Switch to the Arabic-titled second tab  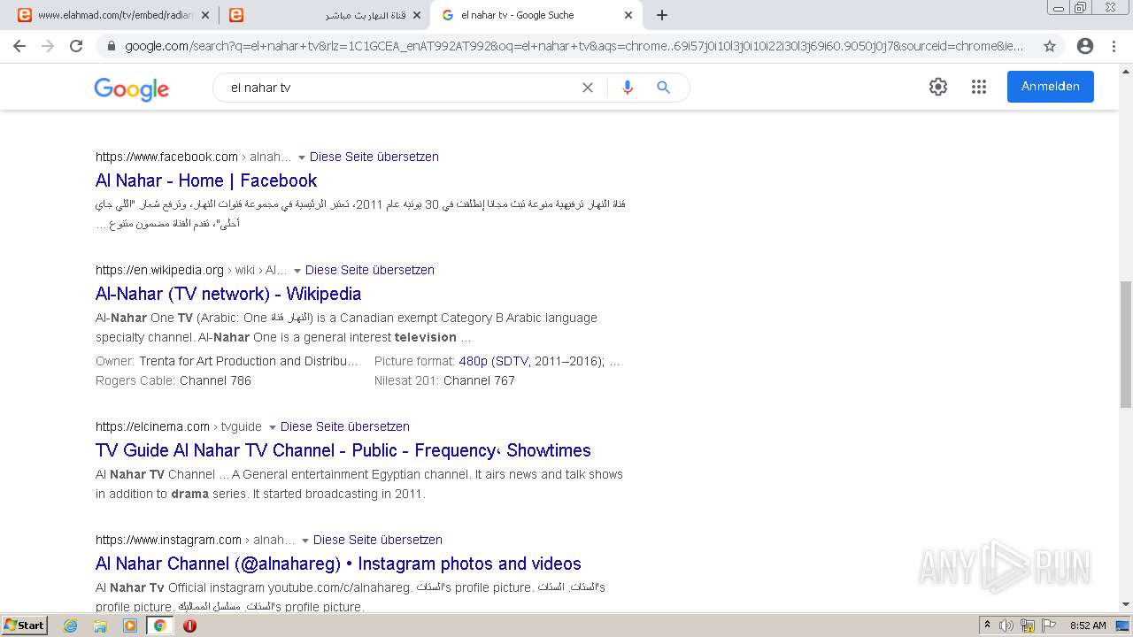pos(323,15)
